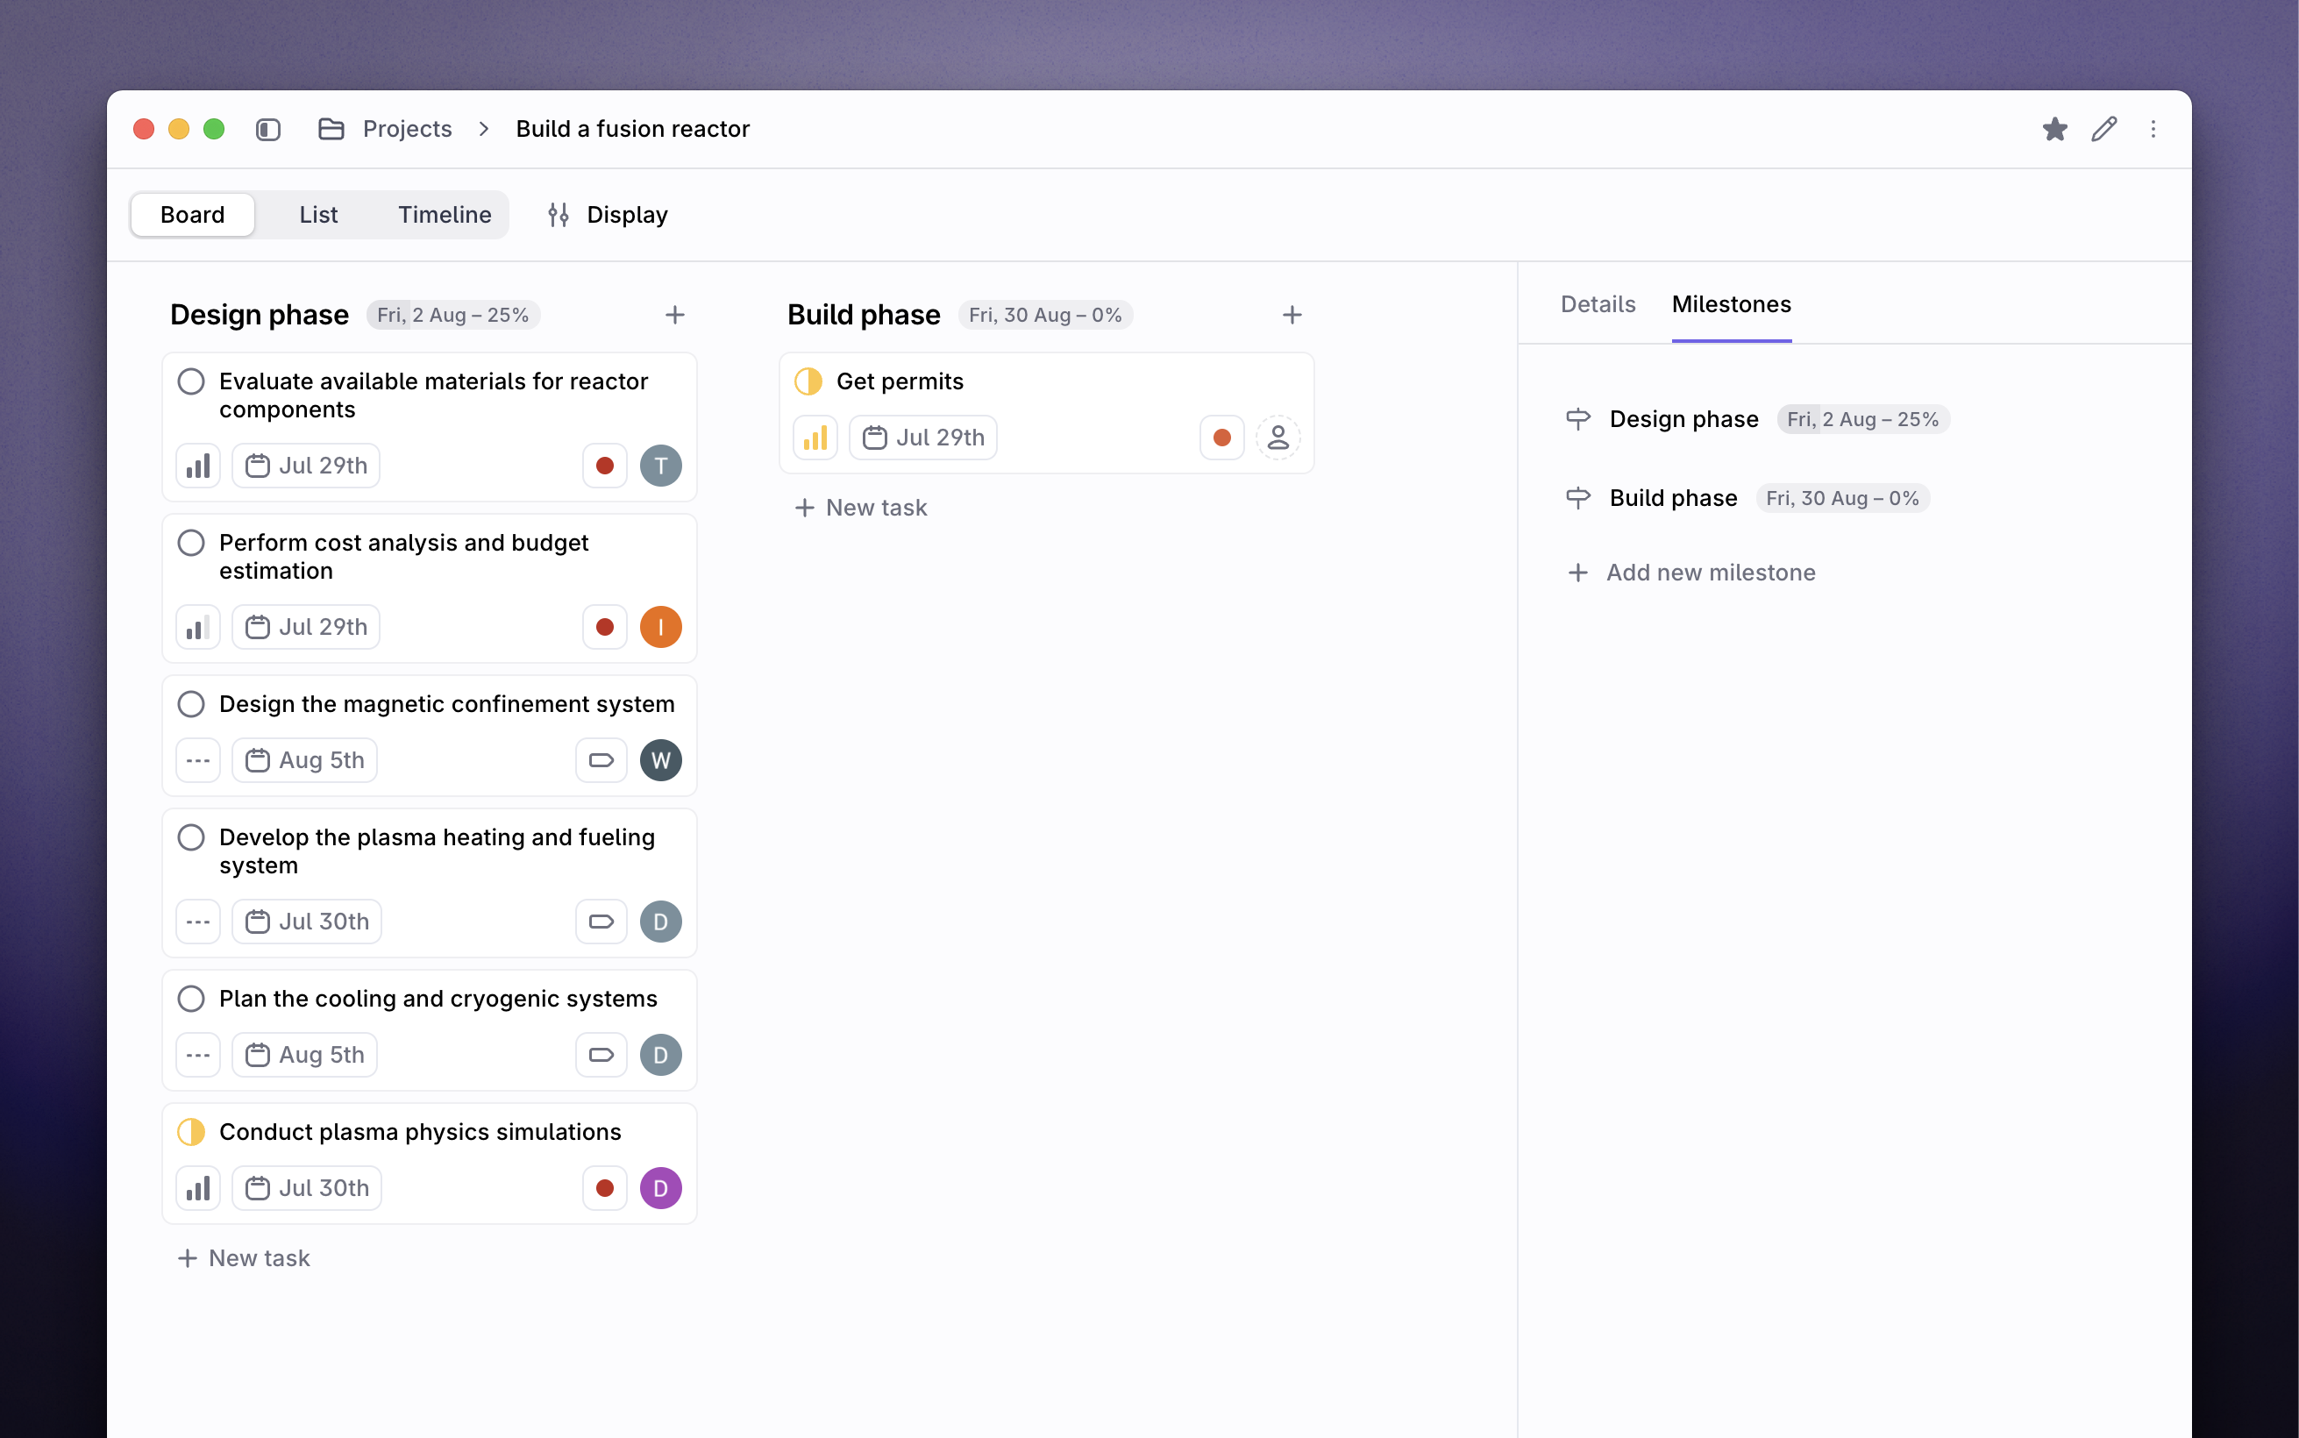
Task: Click the Projects folder icon
Action: [331, 130]
